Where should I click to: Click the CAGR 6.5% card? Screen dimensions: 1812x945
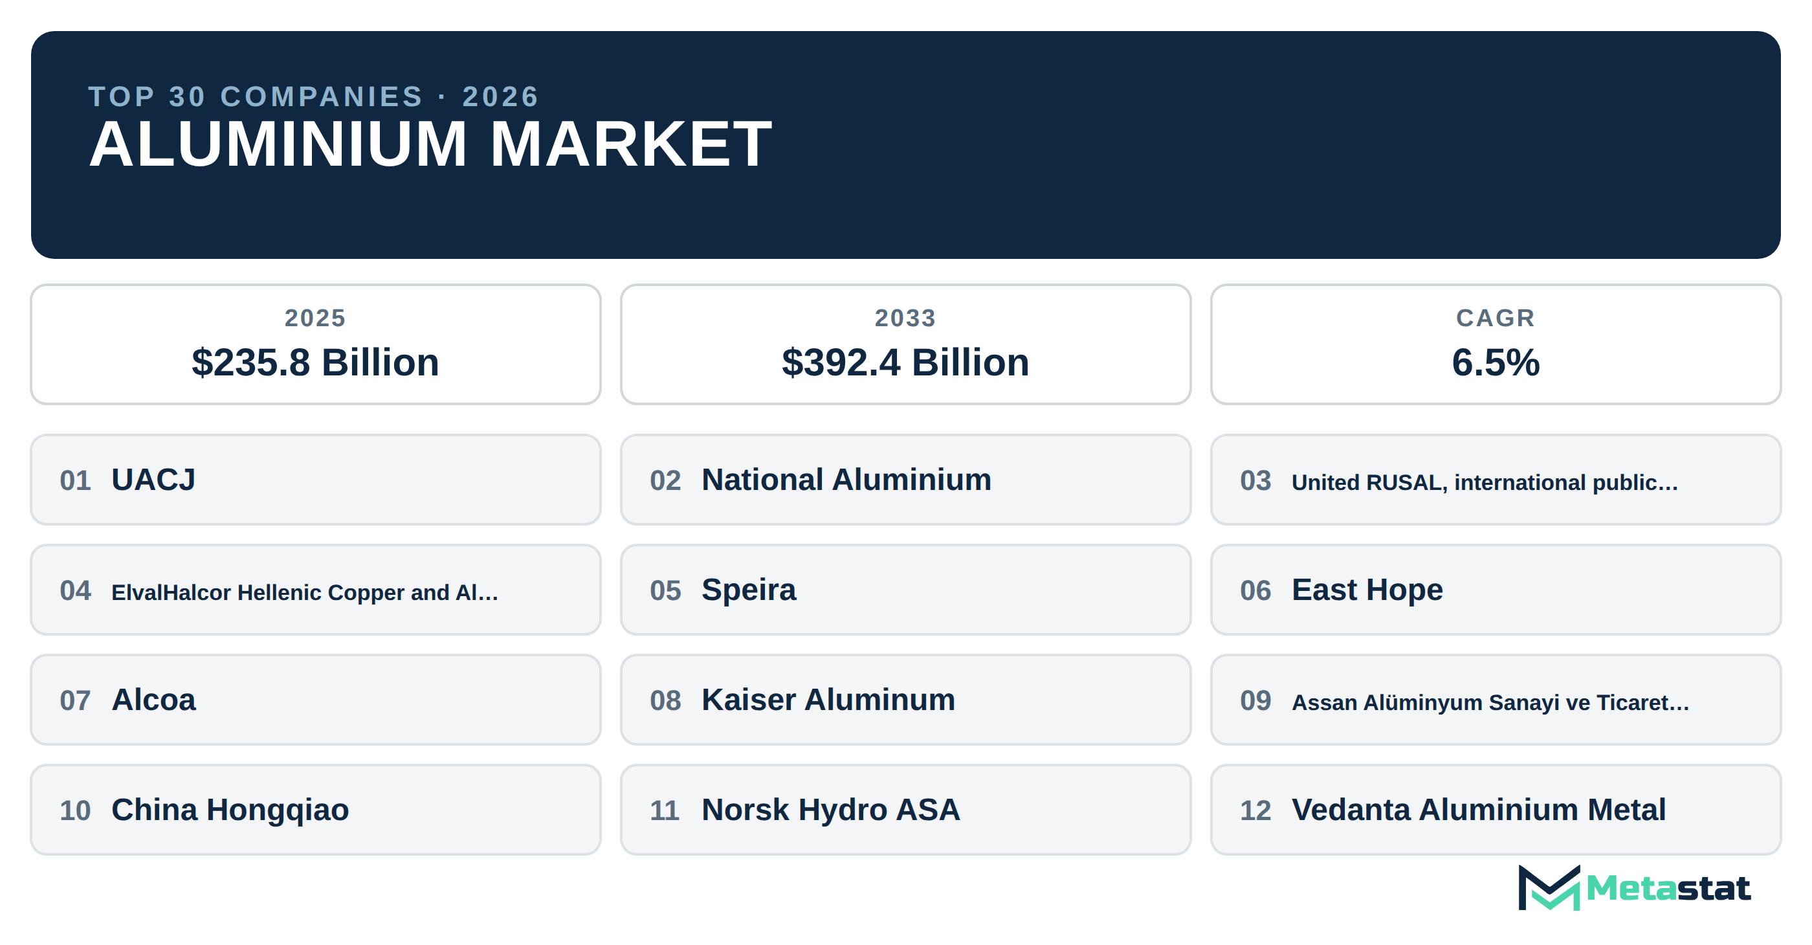point(1496,344)
